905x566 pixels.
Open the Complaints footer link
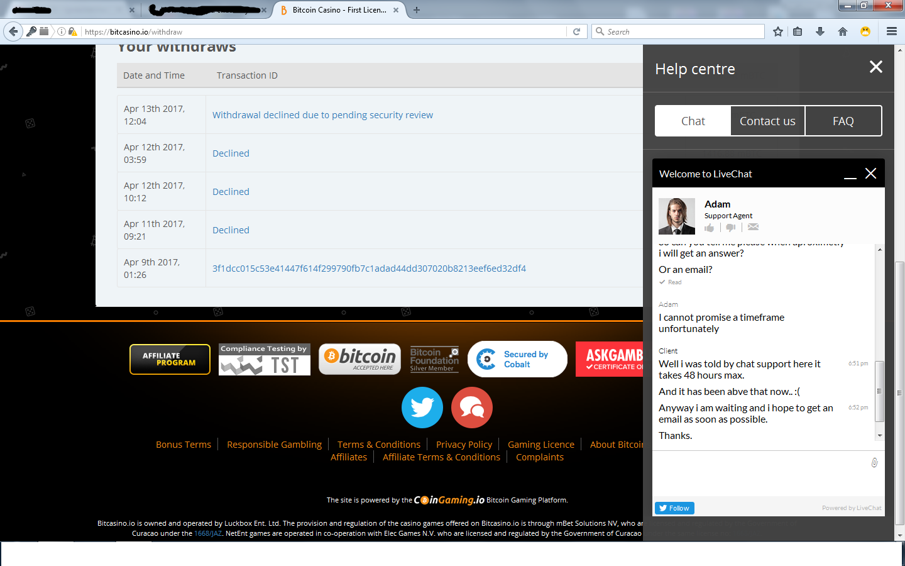(540, 457)
